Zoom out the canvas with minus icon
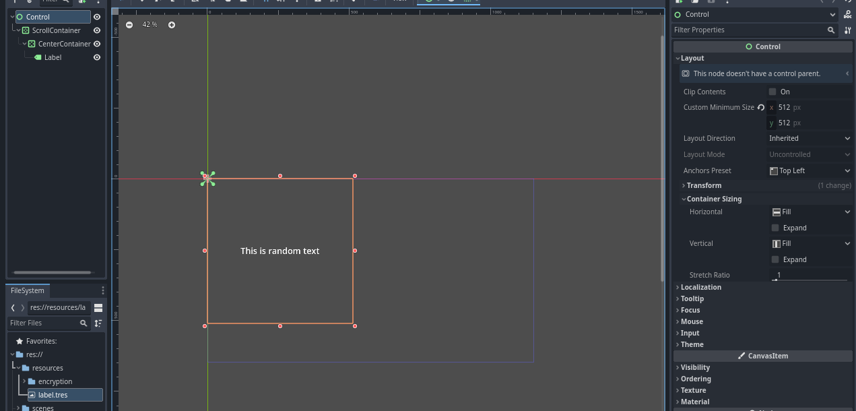Viewport: 856px width, 411px height. pos(129,25)
